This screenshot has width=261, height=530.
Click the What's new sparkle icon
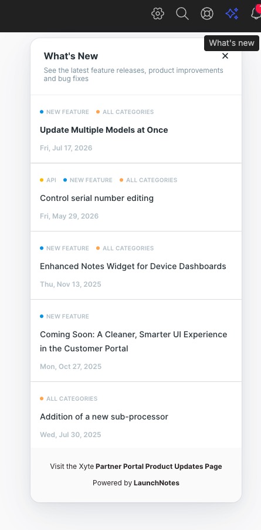pos(232,14)
